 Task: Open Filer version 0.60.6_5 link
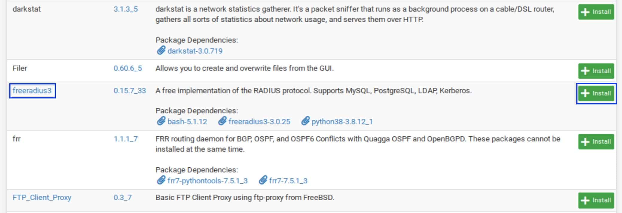pos(128,68)
